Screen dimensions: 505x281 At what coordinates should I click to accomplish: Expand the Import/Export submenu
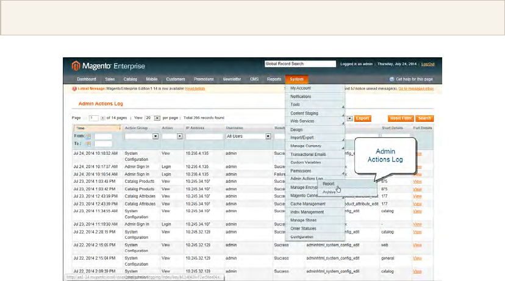(343, 140)
